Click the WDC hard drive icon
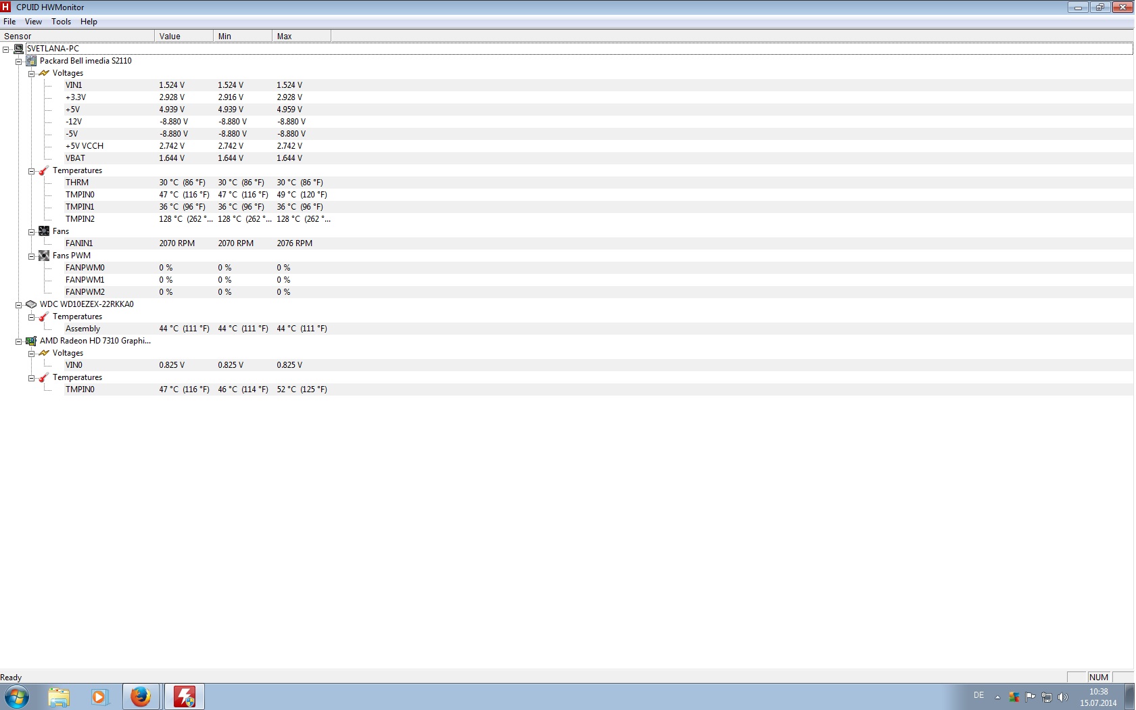Image resolution: width=1136 pixels, height=710 pixels. [x=31, y=304]
